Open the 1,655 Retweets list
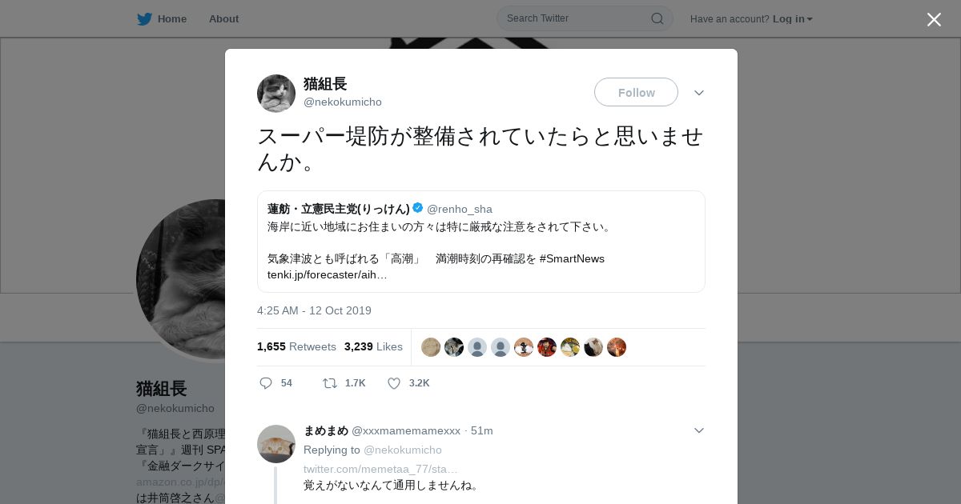The image size is (961, 504). 296,346
